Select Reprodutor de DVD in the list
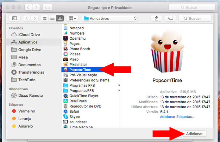This screenshot has width=220, height=142. (91, 106)
